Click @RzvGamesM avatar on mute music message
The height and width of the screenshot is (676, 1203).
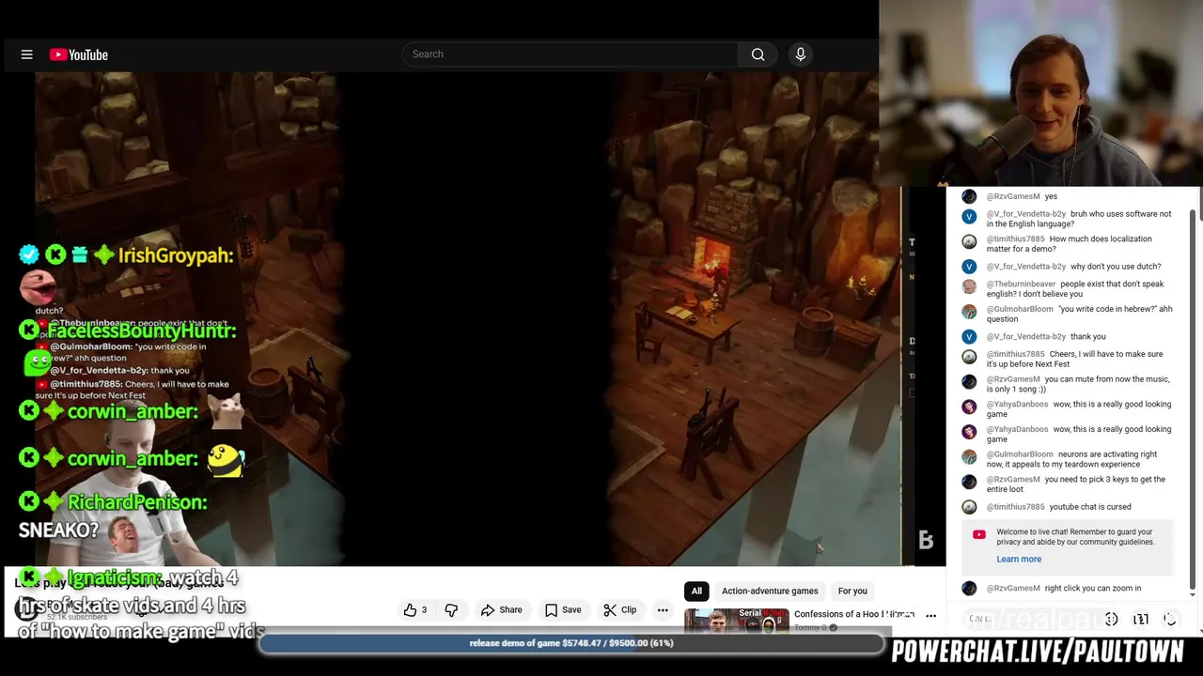pyautogui.click(x=969, y=381)
